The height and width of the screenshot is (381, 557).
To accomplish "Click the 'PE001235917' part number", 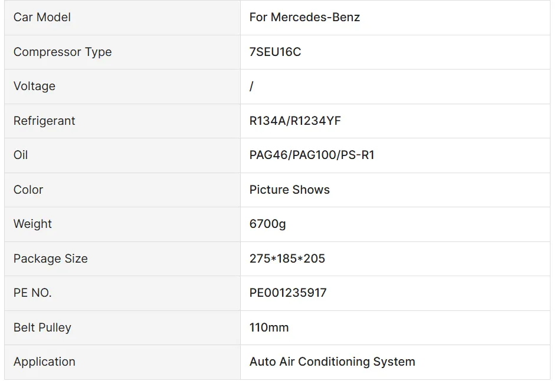I will [x=287, y=293].
